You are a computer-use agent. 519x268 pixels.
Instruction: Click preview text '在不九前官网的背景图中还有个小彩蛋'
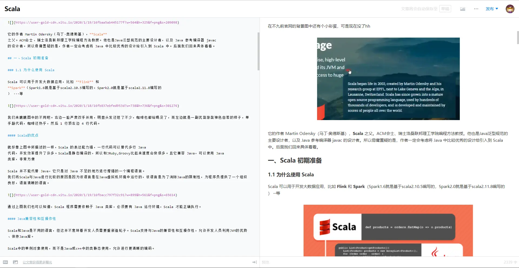coord(302,26)
